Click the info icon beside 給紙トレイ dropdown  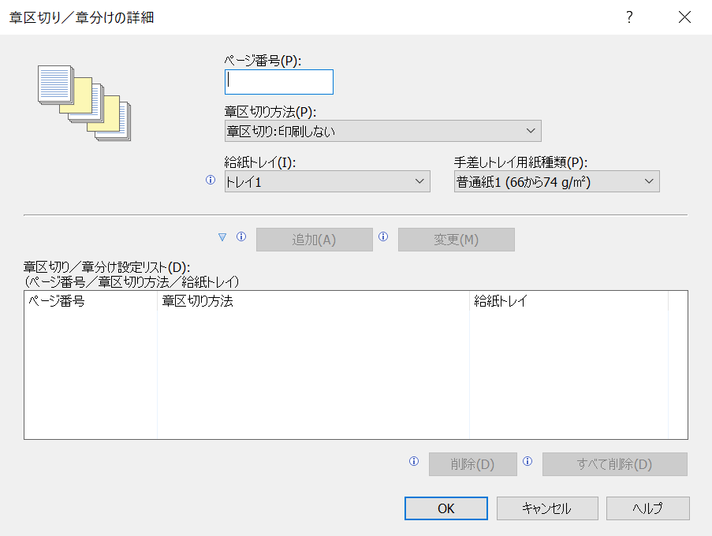pos(211,181)
